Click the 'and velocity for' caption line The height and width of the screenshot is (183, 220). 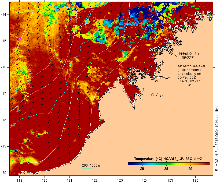189,74
